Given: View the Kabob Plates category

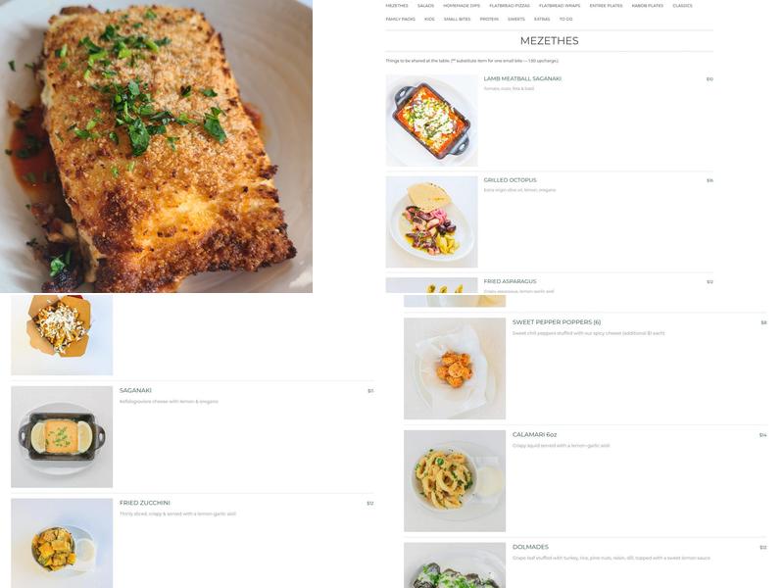Looking at the screenshot, I should 647,6.
